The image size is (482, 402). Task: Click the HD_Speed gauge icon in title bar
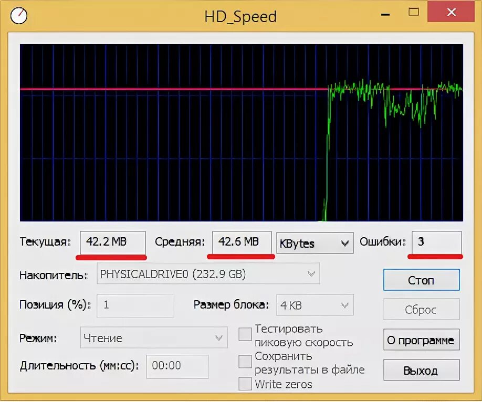[19, 16]
